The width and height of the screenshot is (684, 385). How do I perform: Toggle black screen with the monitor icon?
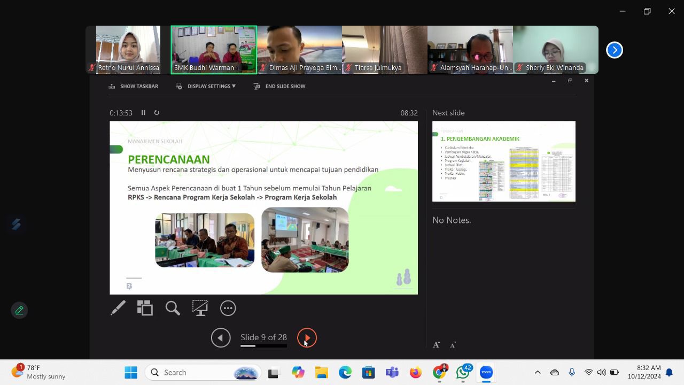[200, 307]
